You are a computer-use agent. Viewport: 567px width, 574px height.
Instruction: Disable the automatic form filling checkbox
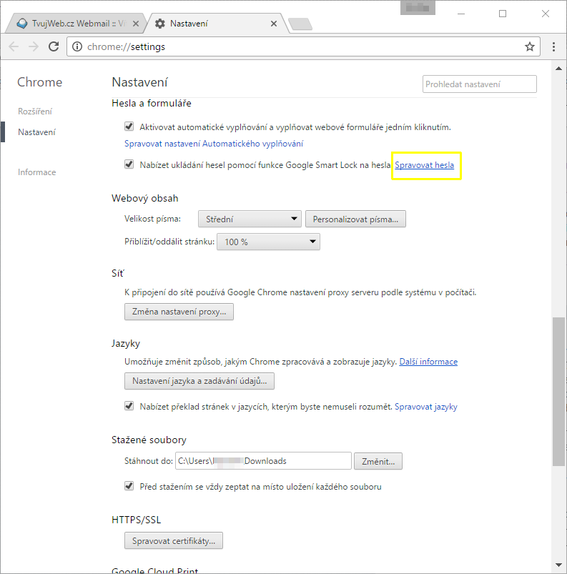[x=129, y=127]
